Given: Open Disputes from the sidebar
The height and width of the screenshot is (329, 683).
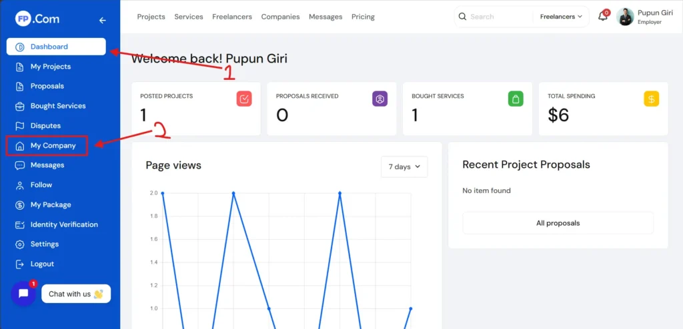Looking at the screenshot, I should [45, 126].
